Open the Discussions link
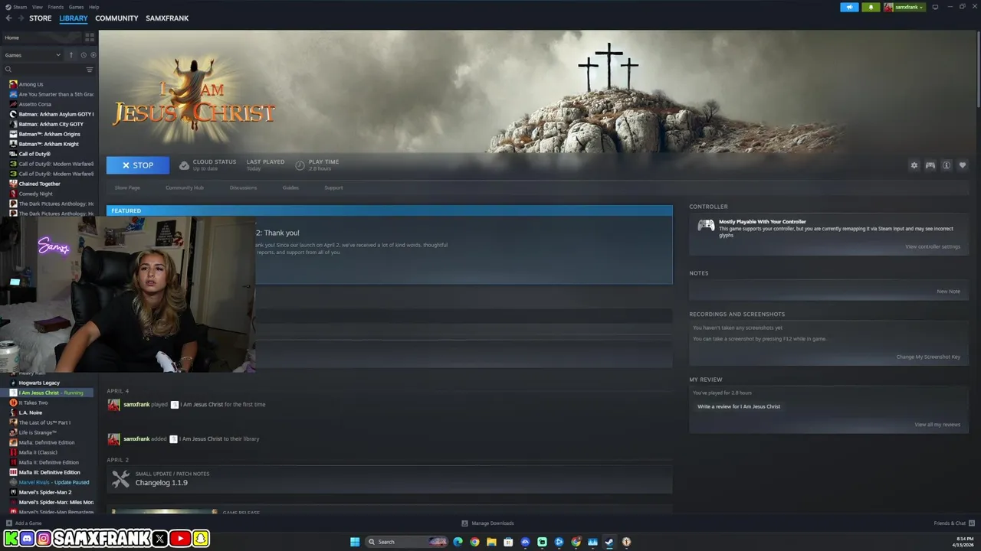Viewport: 981px width, 551px height. tap(243, 187)
